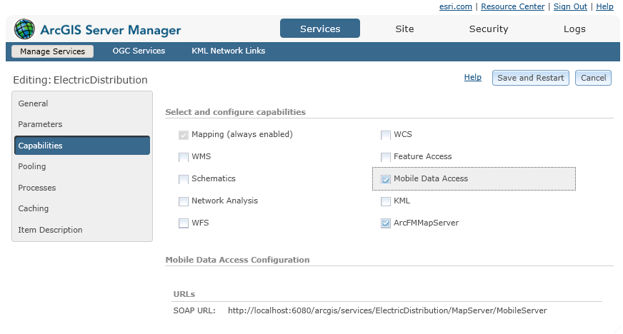Select Caching in the left sidebar
This screenshot has height=334, width=623.
pyautogui.click(x=34, y=208)
